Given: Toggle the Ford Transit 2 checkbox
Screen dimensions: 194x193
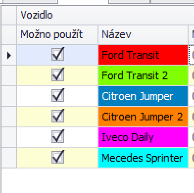Looking at the screenshot, I should [x=58, y=75].
